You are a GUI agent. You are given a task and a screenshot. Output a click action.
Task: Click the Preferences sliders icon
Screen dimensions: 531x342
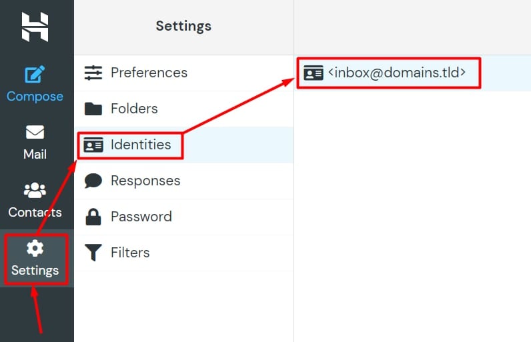tap(93, 73)
